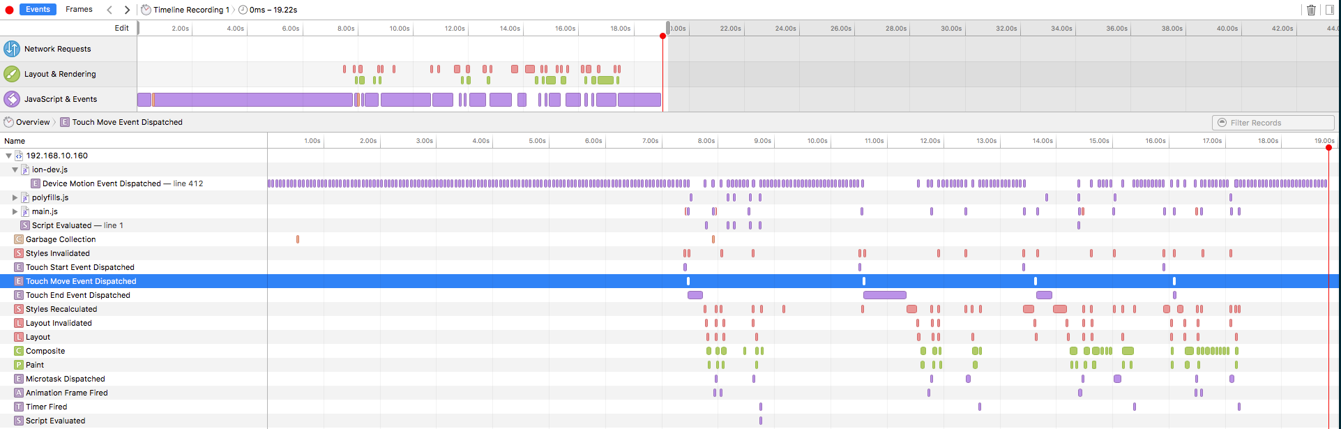Click the Edit timelines button
The width and height of the screenshot is (1341, 429).
[x=122, y=28]
